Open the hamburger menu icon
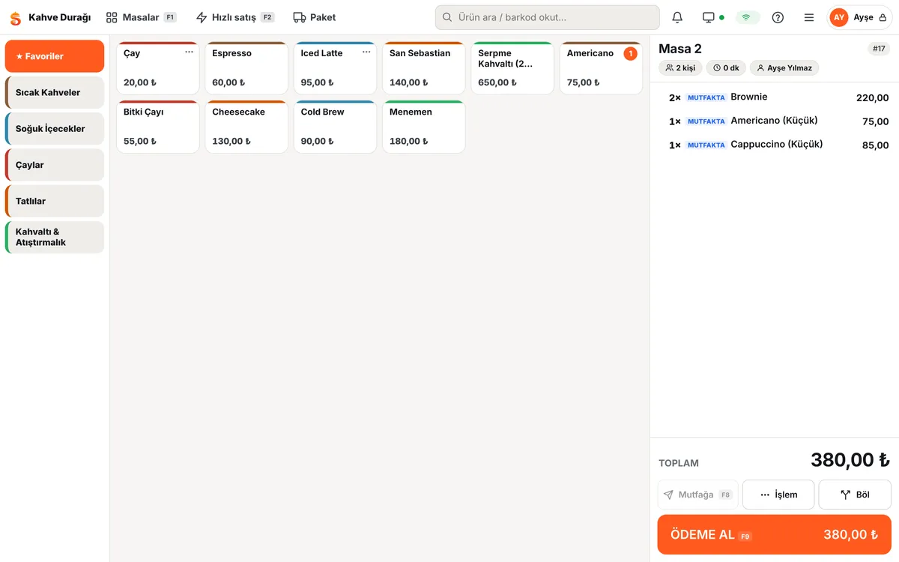 pyautogui.click(x=809, y=17)
